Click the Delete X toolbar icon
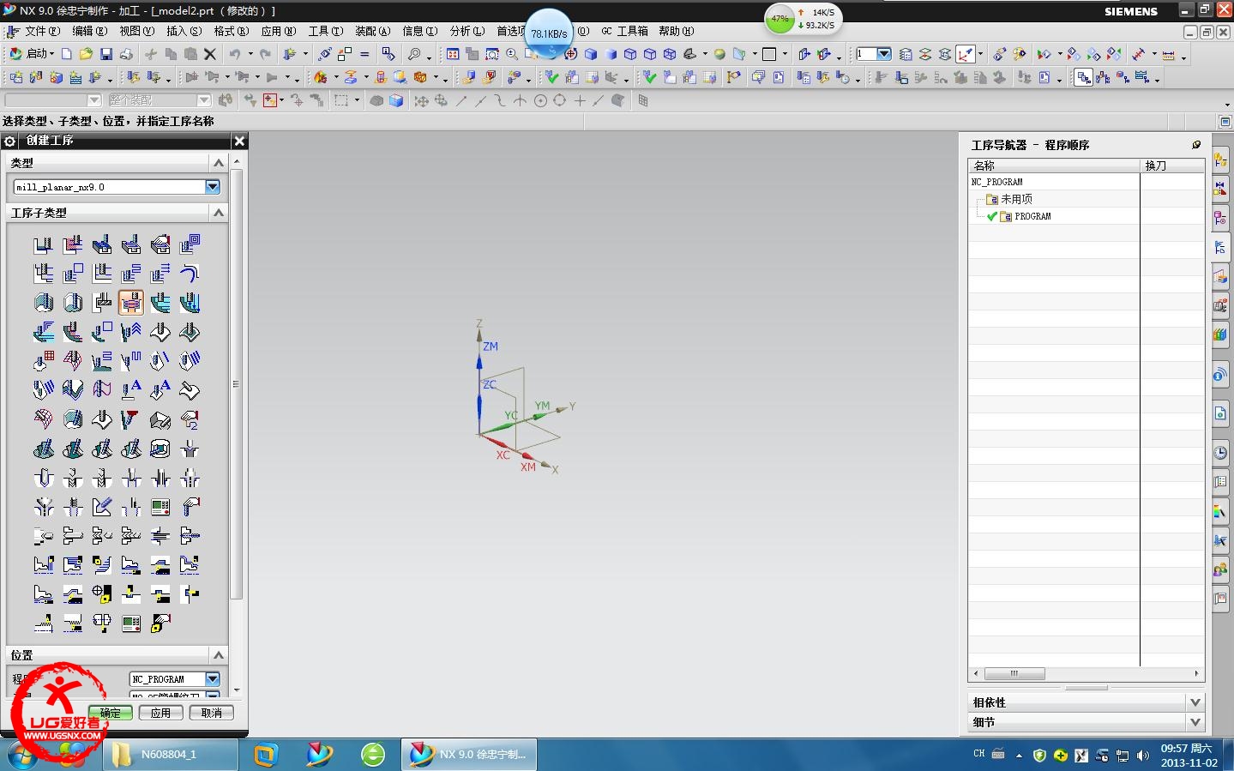The width and height of the screenshot is (1234, 771). (209, 54)
